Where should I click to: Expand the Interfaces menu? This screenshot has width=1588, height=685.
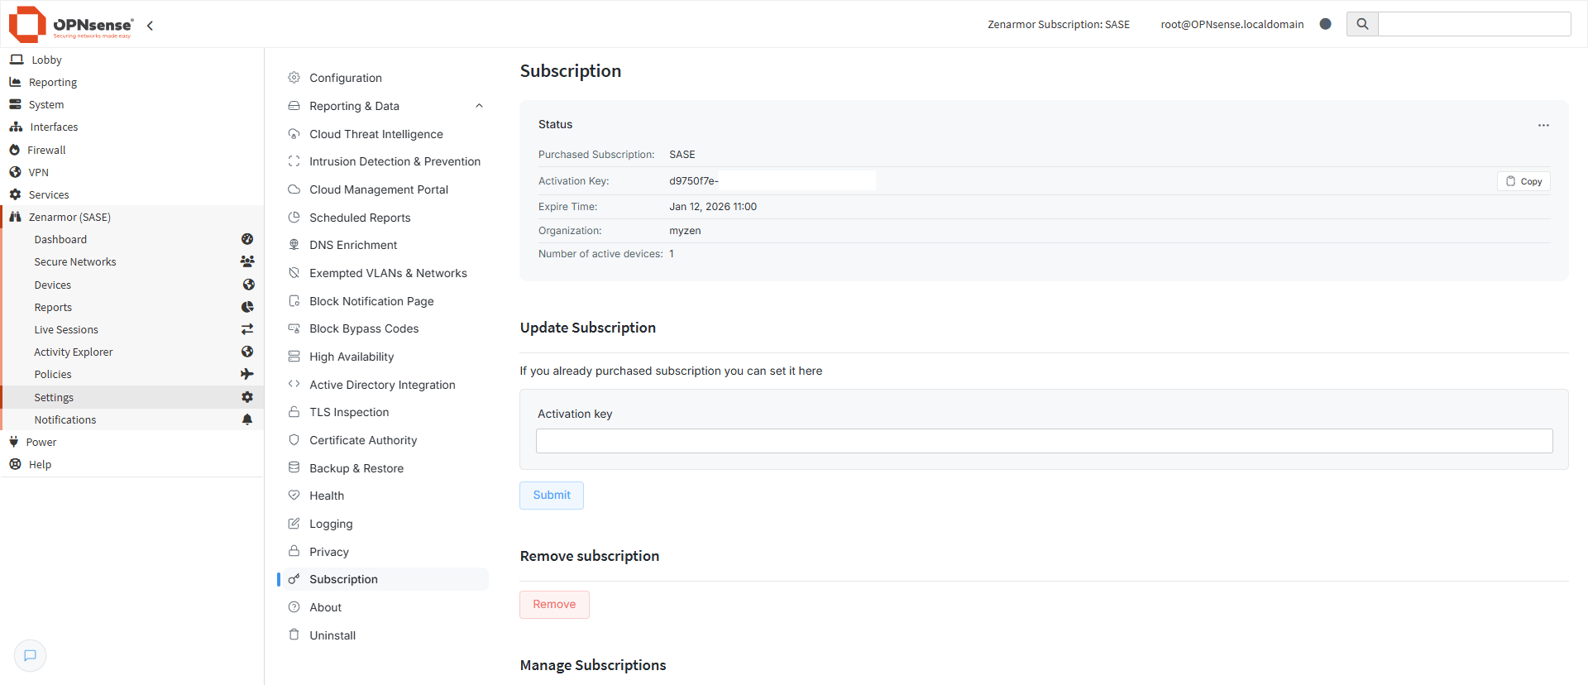pos(54,127)
